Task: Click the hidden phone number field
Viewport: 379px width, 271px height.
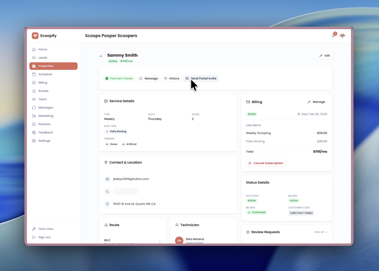Action: 125,191
